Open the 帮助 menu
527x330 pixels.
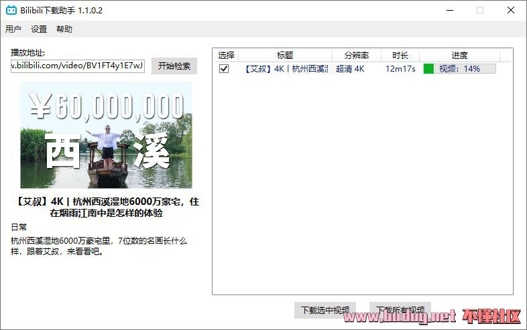click(64, 29)
